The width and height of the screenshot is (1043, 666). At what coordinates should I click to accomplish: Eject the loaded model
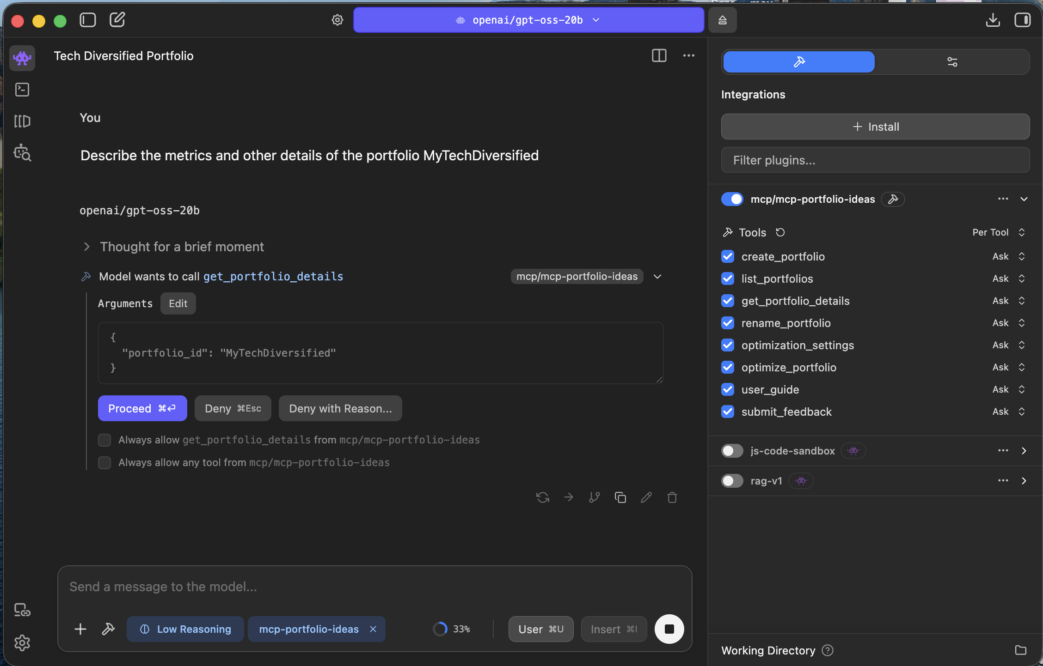pyautogui.click(x=722, y=20)
